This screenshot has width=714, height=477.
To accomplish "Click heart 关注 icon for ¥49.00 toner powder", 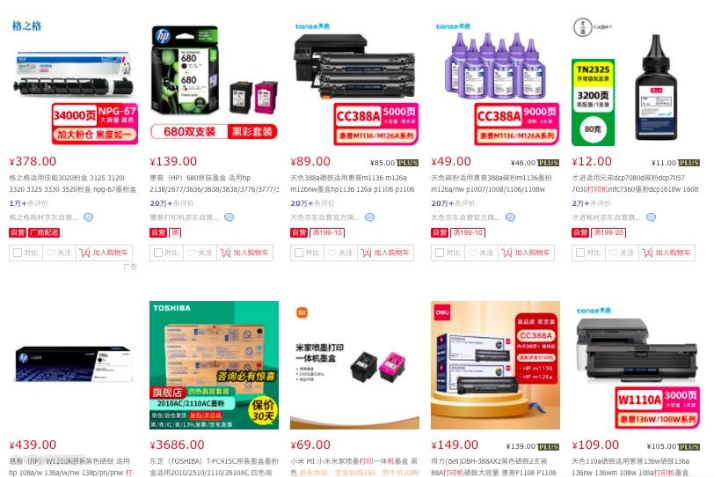I will coord(473,253).
